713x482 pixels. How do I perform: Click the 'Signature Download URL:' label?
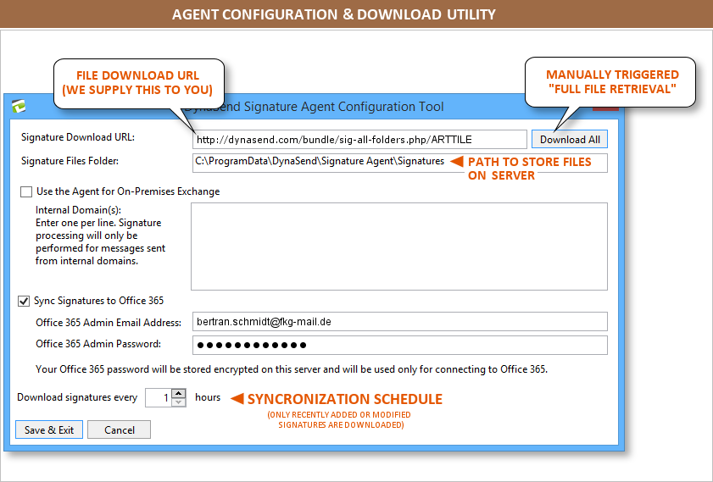point(78,137)
